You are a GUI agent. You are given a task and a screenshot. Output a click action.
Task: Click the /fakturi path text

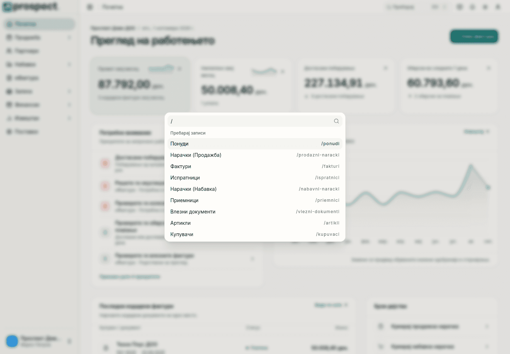[330, 166]
